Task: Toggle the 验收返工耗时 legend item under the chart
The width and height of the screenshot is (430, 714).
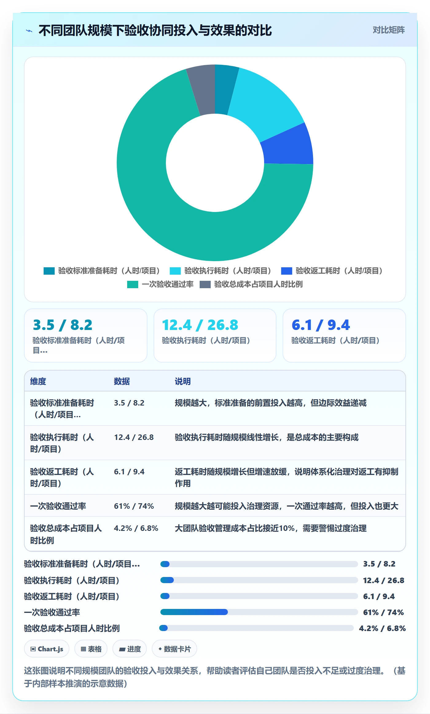Action: 332,271
